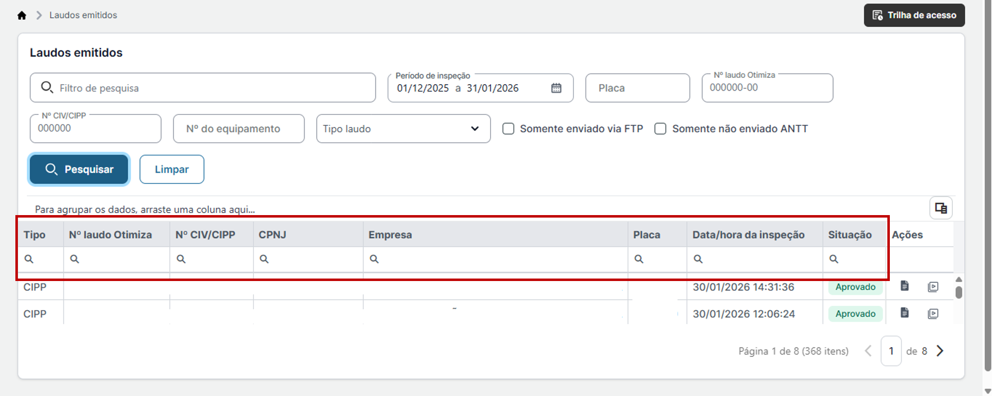Sort by Situação column header

[x=855, y=234]
